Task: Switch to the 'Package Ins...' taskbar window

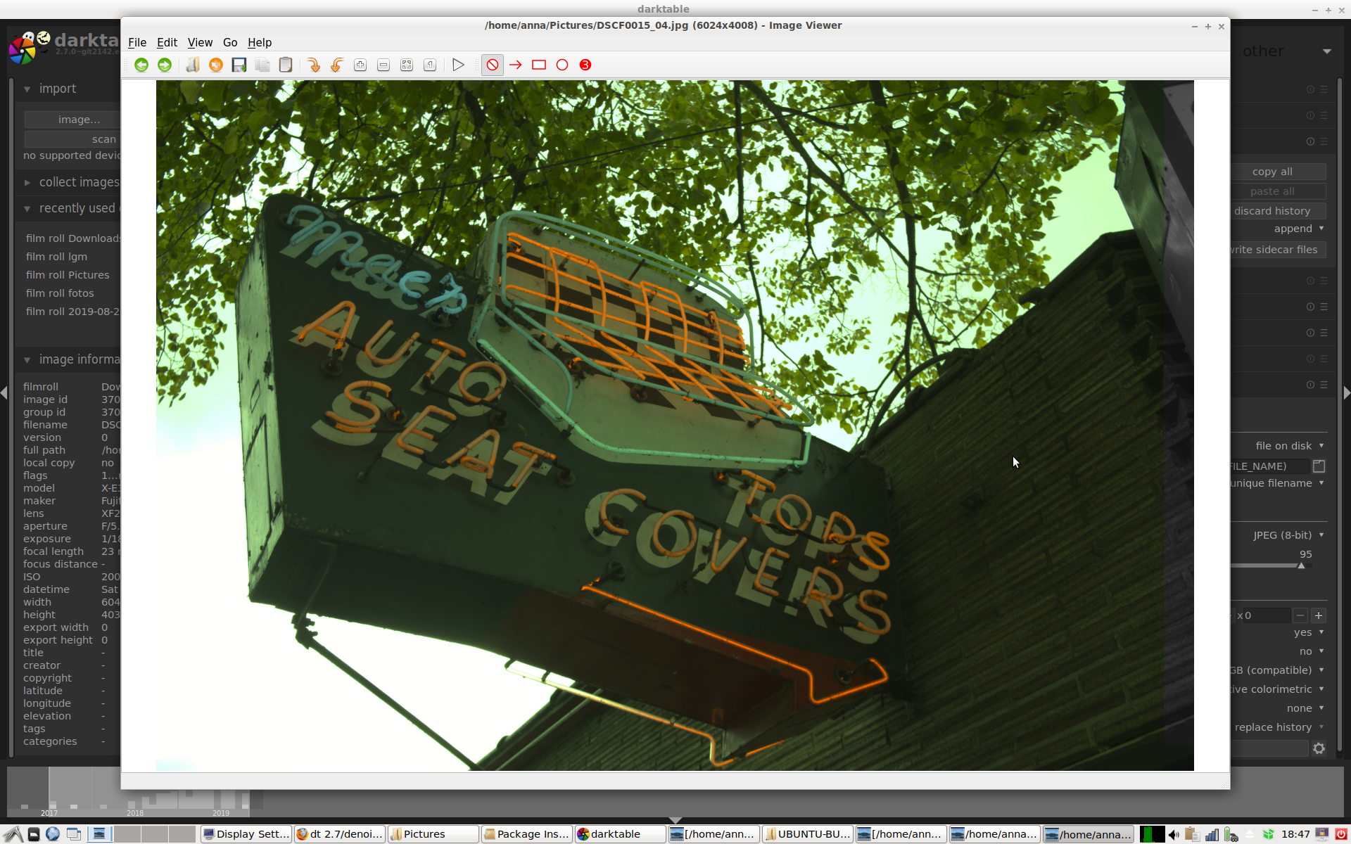Action: 526,834
